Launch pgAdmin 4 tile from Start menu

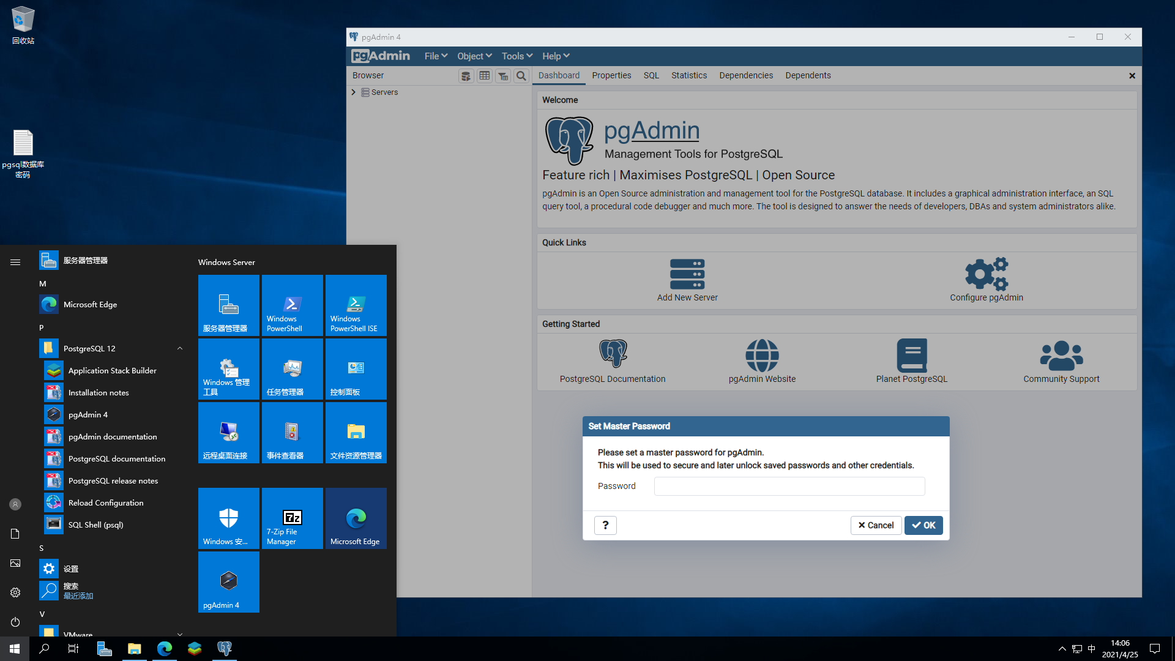pos(228,581)
